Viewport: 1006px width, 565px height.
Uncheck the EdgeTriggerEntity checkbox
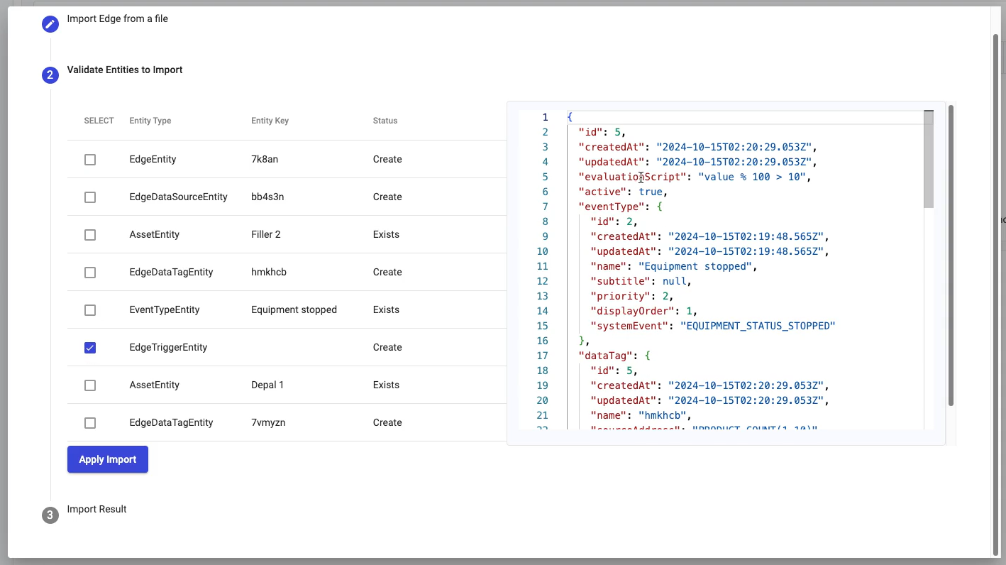90,348
